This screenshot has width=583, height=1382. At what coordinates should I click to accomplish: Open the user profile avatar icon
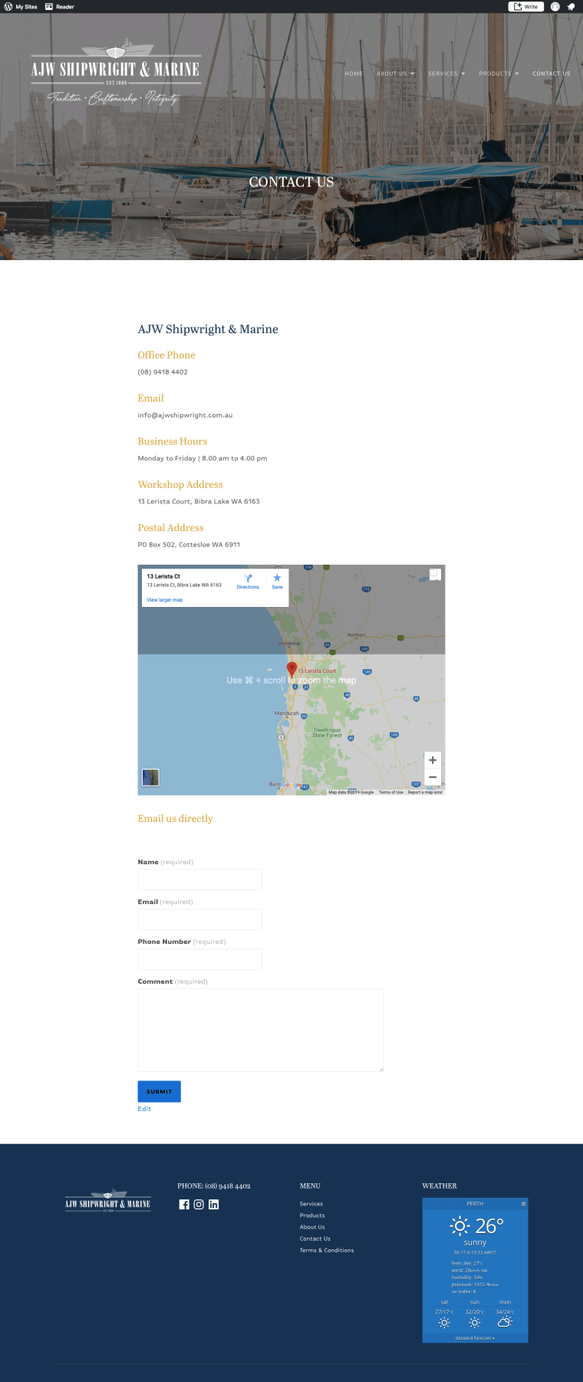(555, 6)
